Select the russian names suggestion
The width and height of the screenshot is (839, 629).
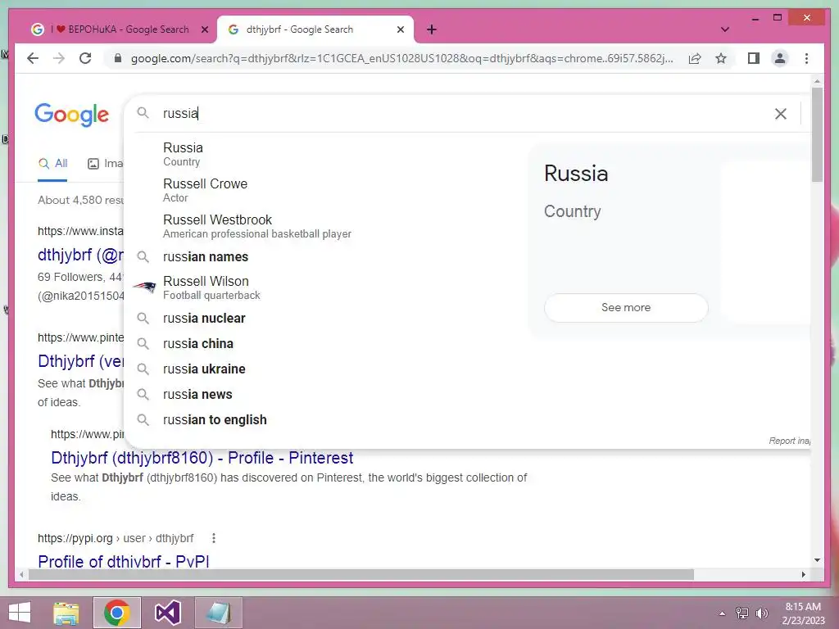click(x=325, y=256)
